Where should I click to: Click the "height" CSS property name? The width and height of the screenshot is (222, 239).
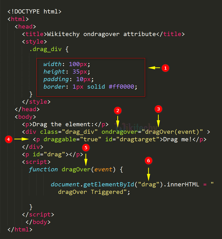pos(54,72)
